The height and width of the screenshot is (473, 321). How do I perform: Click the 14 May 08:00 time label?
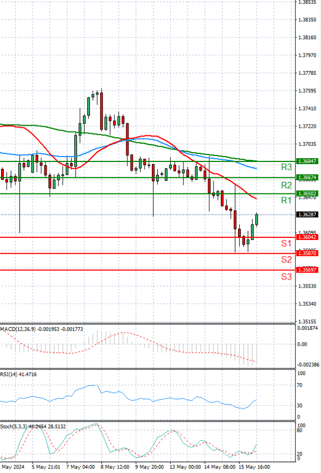point(219,467)
